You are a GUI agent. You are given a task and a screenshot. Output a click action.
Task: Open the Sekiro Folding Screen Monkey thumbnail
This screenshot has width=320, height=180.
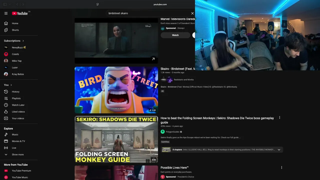(x=116, y=139)
